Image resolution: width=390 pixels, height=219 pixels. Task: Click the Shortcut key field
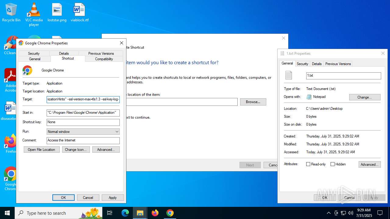coord(83,122)
